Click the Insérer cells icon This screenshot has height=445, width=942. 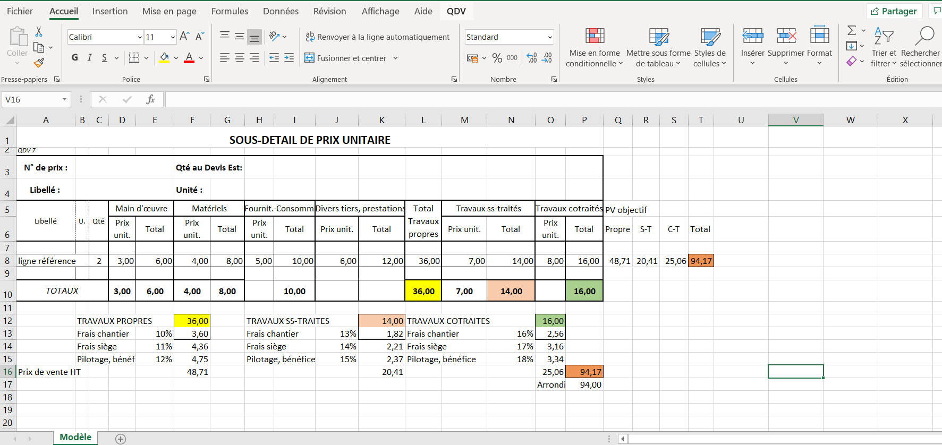pyautogui.click(x=752, y=36)
